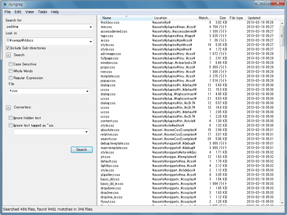The height and width of the screenshot is (215, 287).
Task: Uncheck Include Sub-directories
Action: (x=8, y=48)
